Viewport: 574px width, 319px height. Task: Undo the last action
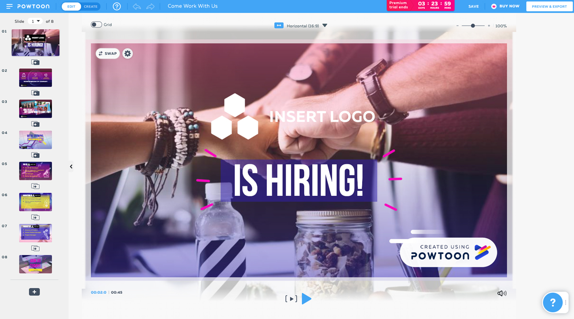coord(137,6)
